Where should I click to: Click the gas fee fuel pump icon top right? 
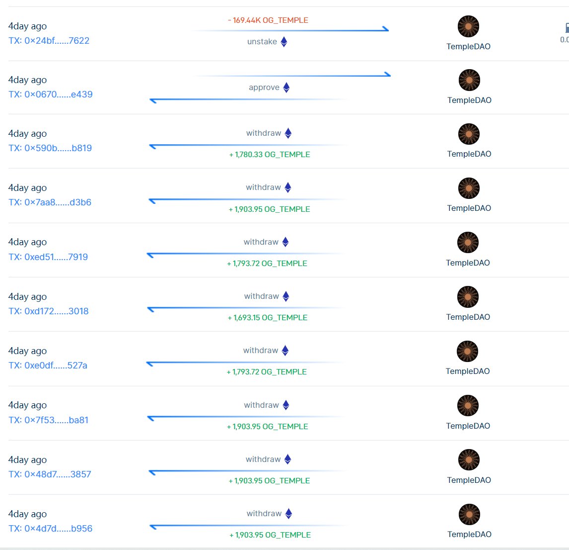(x=566, y=28)
